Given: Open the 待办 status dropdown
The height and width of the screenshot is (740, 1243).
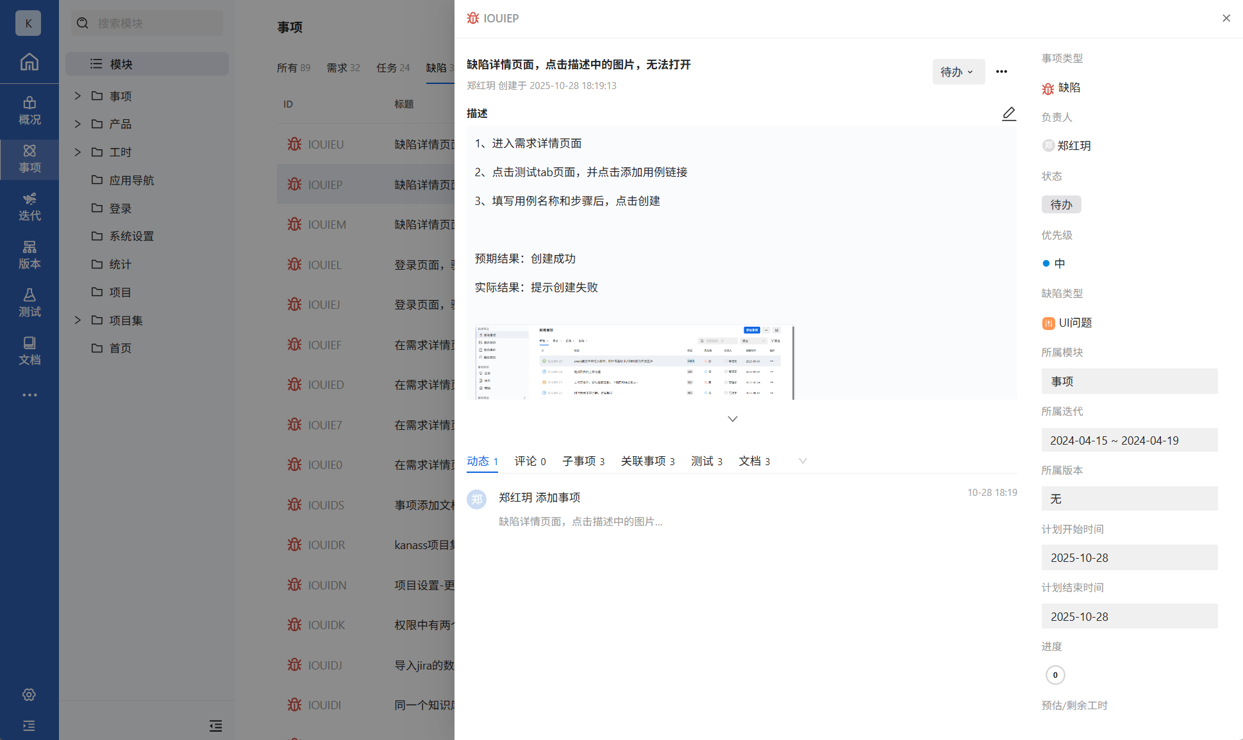Looking at the screenshot, I should pyautogui.click(x=958, y=72).
